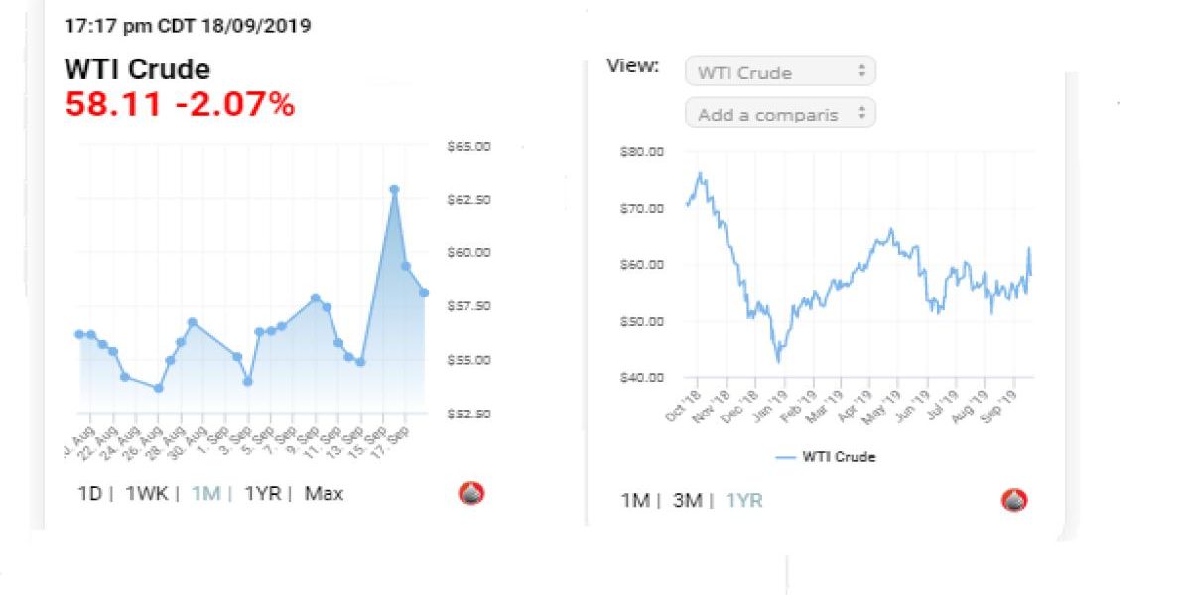1191x595 pixels.
Task: Switch left chart to 1D range
Action: pos(89,493)
